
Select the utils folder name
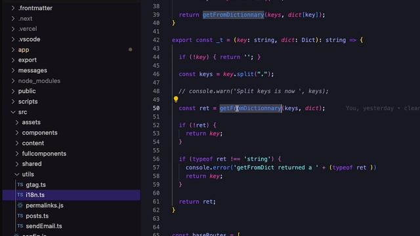tap(28, 174)
